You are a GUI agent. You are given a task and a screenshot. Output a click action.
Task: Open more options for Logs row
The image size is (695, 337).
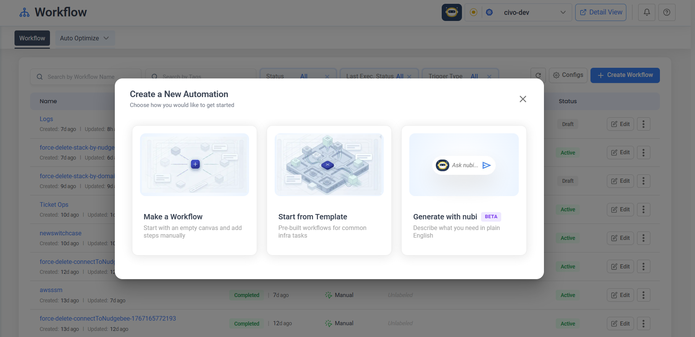pyautogui.click(x=644, y=124)
